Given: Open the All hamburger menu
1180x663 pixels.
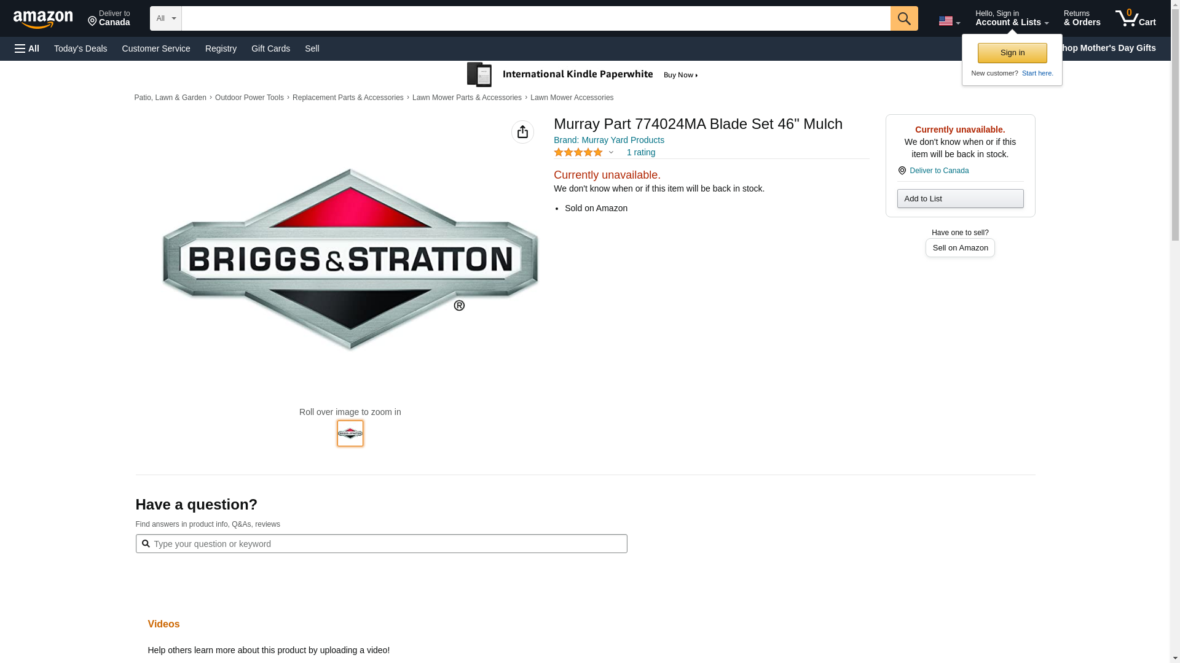Looking at the screenshot, I should pyautogui.click(x=27, y=48).
